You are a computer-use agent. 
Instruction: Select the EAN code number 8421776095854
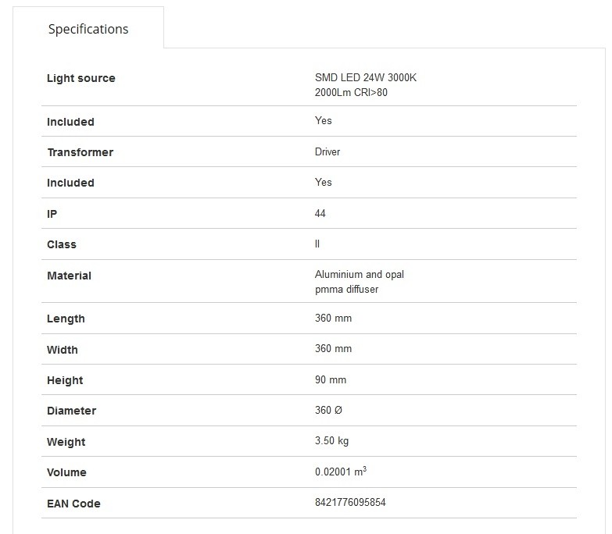click(350, 502)
